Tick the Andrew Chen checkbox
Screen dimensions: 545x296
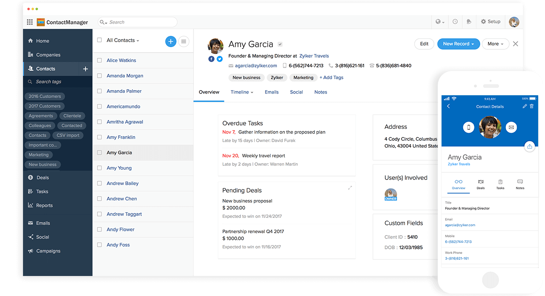click(99, 199)
